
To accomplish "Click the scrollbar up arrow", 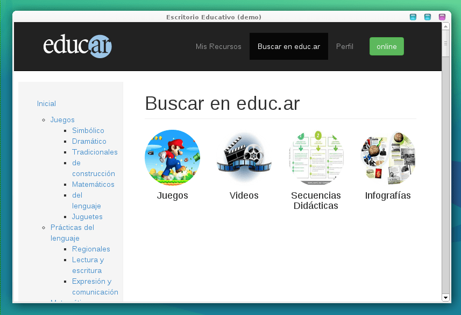I will (x=446, y=26).
